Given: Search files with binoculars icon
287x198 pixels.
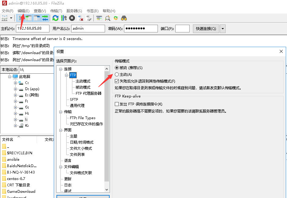Looking at the screenshot, I should click(124, 18).
